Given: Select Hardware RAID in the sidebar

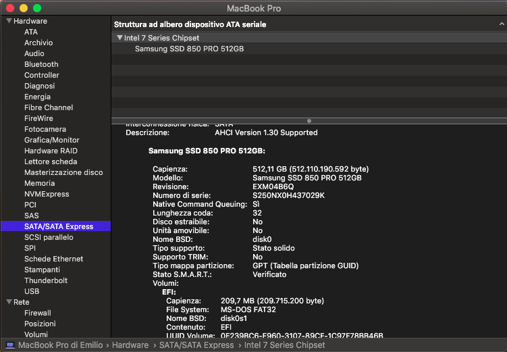Looking at the screenshot, I should pyautogui.click(x=51, y=151).
